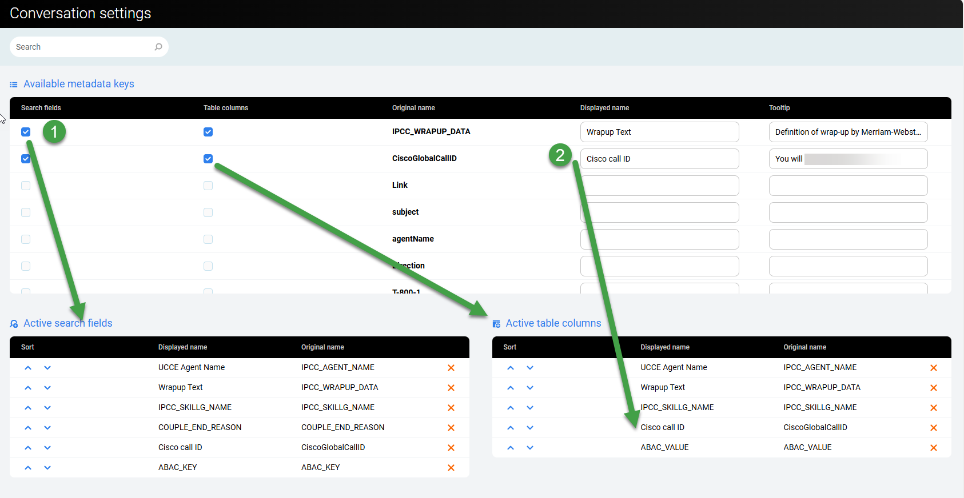Delete ABAC_VALUE from active table columns
Viewport: 964px width, 498px height.
933,448
